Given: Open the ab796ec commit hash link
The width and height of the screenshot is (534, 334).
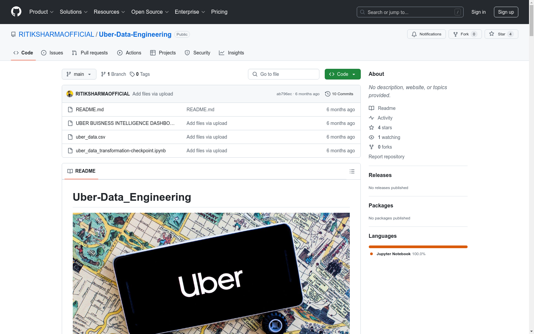Looking at the screenshot, I should [284, 94].
